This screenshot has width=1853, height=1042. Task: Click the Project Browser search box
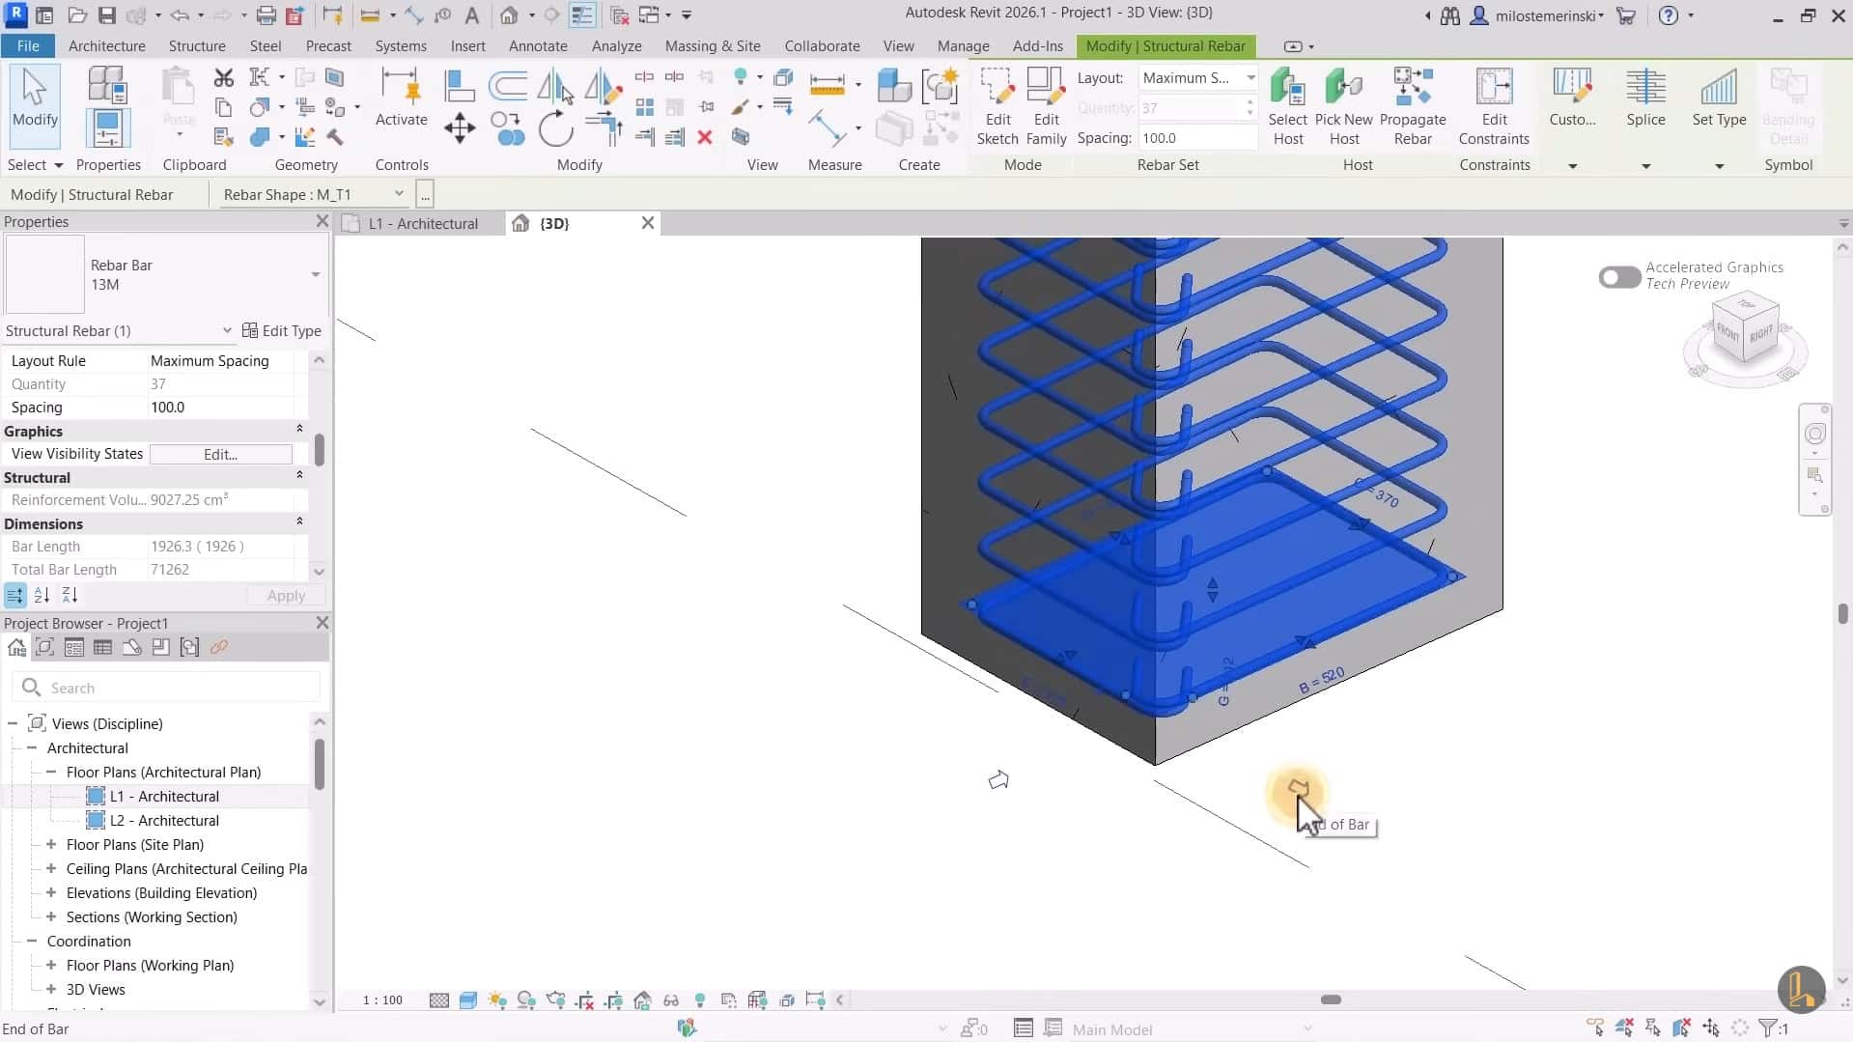[x=166, y=688]
